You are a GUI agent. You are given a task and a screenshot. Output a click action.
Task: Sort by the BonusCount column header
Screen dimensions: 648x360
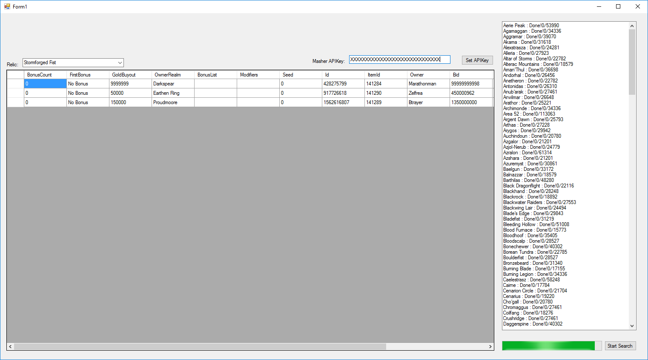(x=45, y=75)
